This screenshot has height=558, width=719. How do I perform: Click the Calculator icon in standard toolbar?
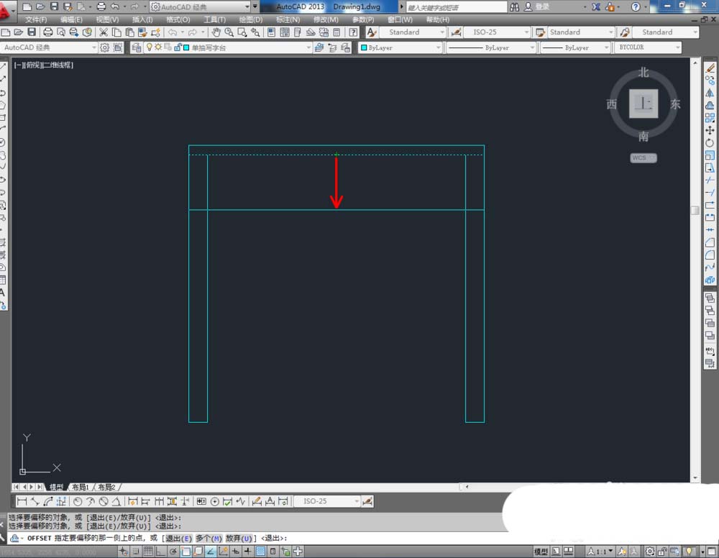tap(336, 32)
